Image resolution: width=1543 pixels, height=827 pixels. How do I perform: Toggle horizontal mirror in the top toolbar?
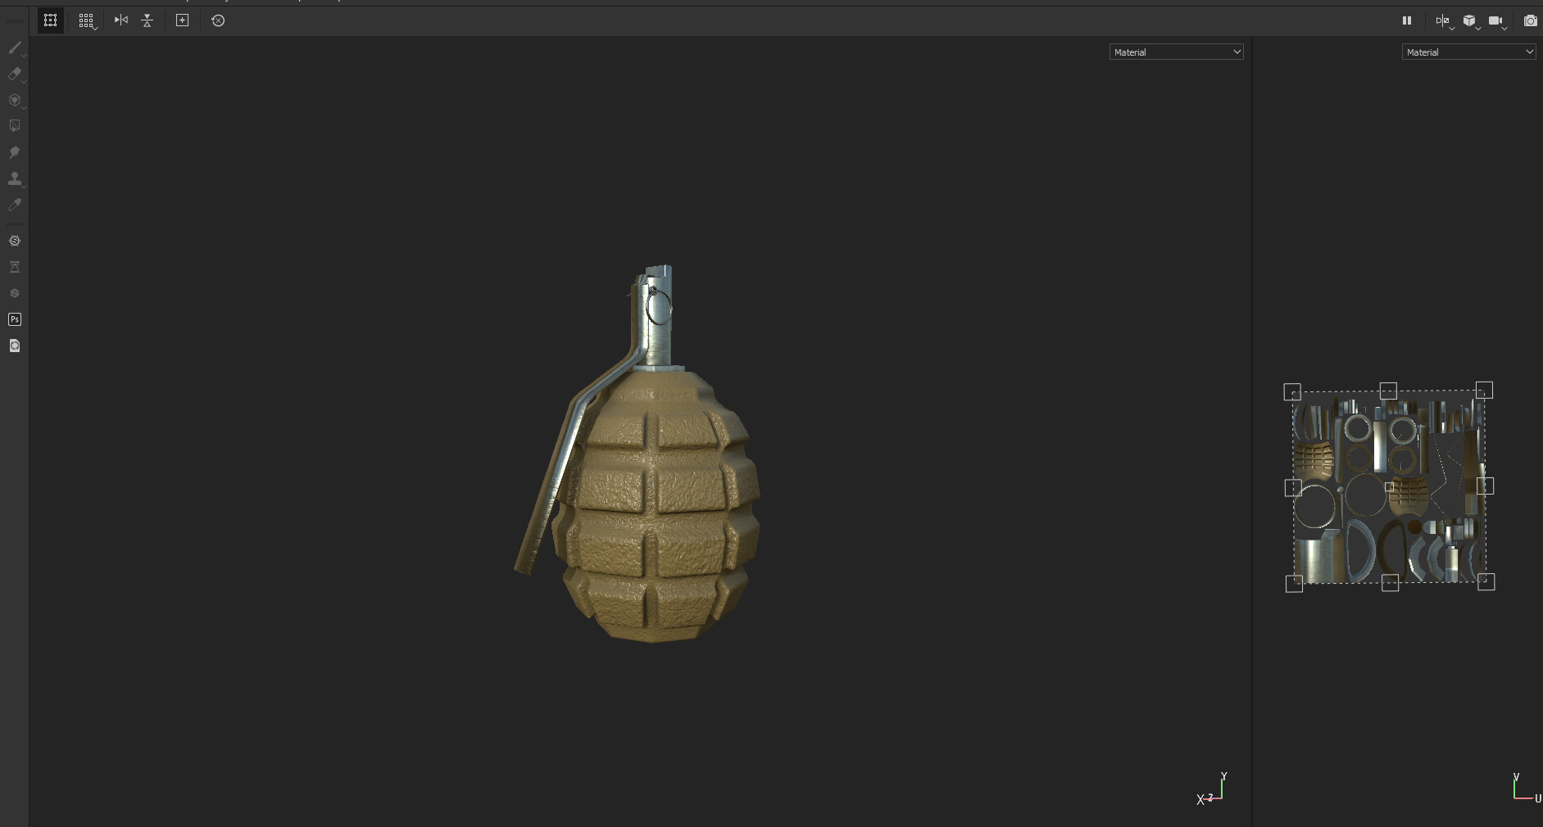121,20
